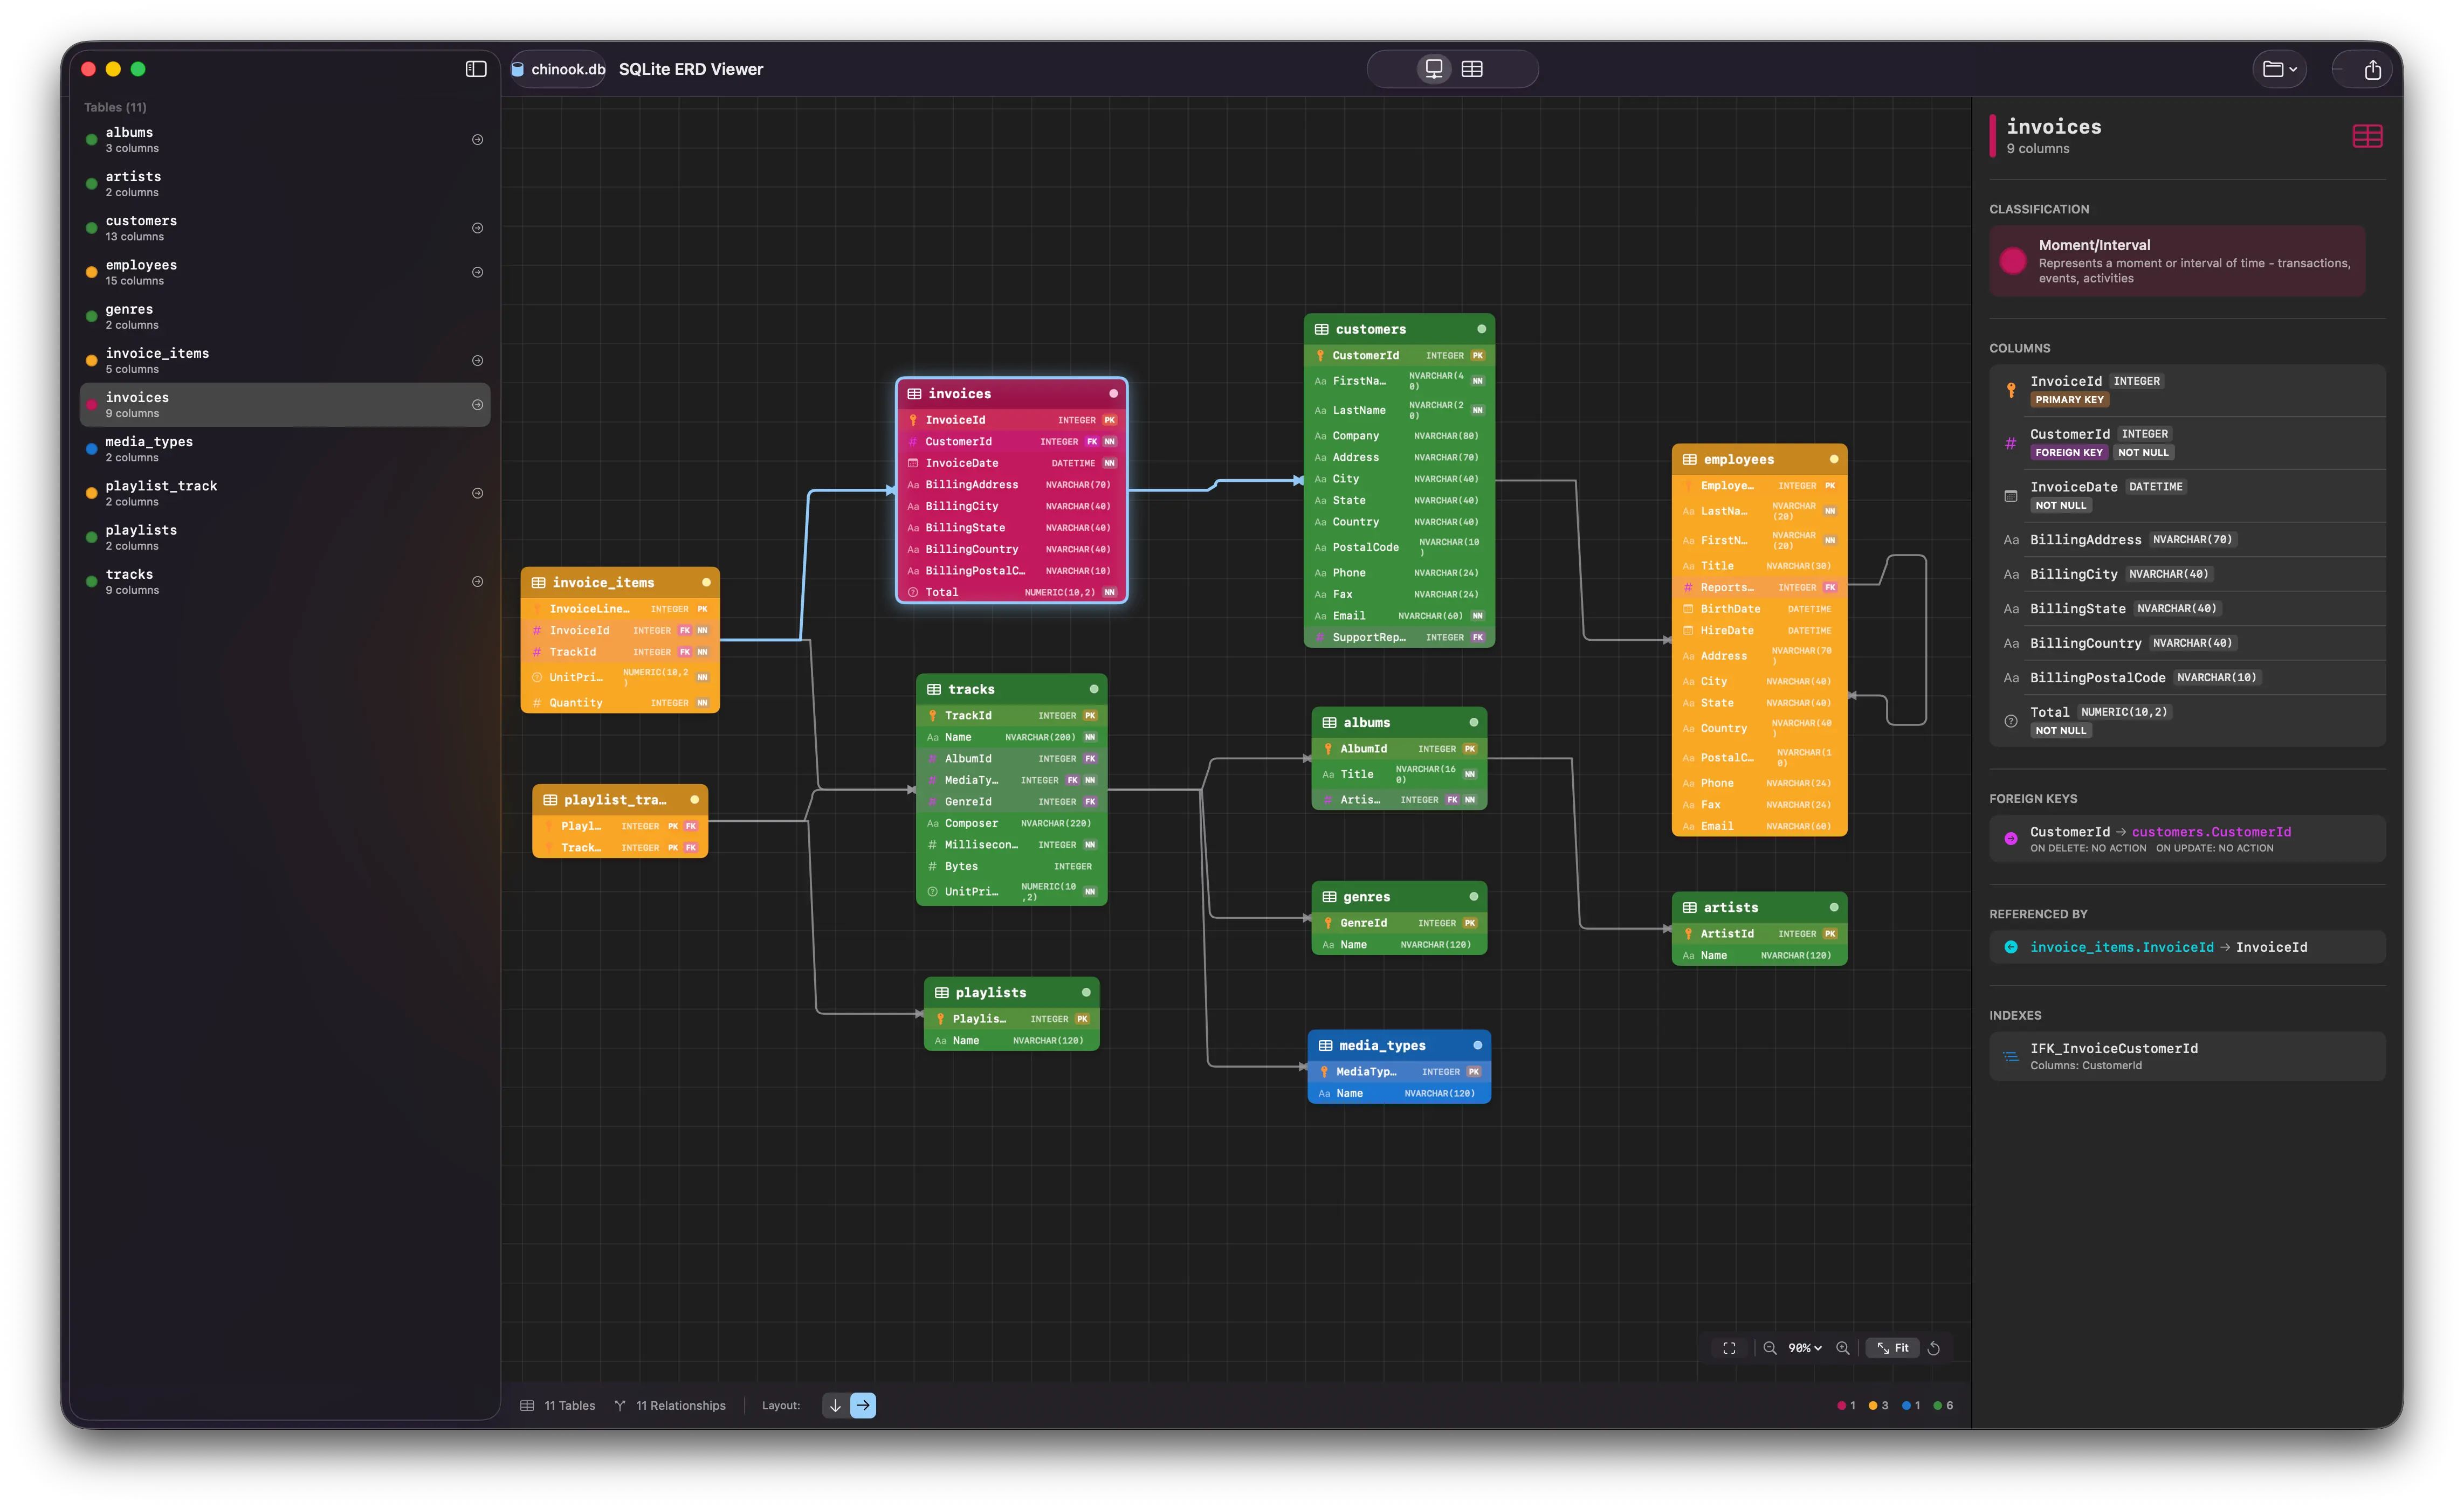Click key icon beside InvoiceId in invoices node
Screen dimensions: 2464x1509
913,420
